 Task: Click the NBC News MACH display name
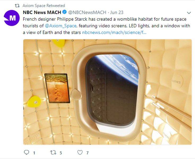click(42, 12)
